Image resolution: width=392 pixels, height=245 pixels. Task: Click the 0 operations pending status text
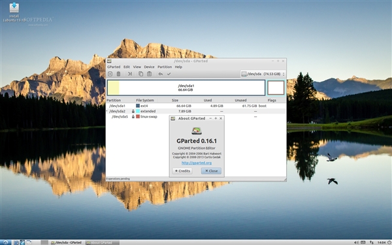pyautogui.click(x=118, y=179)
